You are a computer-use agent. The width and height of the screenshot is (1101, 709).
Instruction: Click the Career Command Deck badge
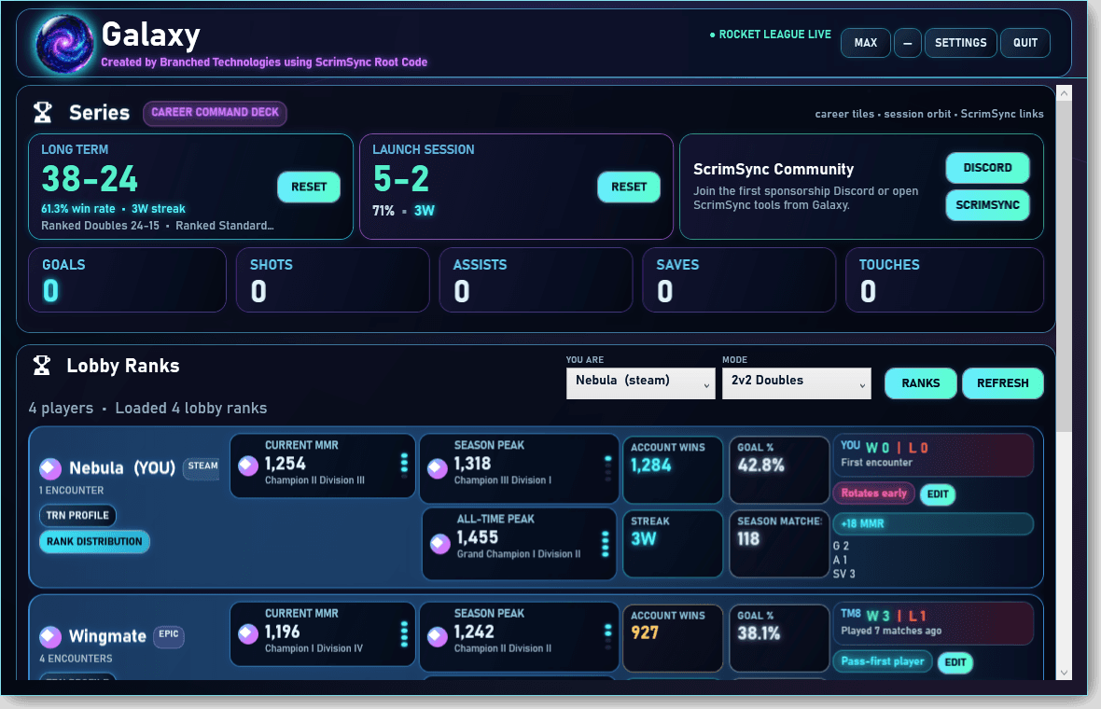(215, 112)
